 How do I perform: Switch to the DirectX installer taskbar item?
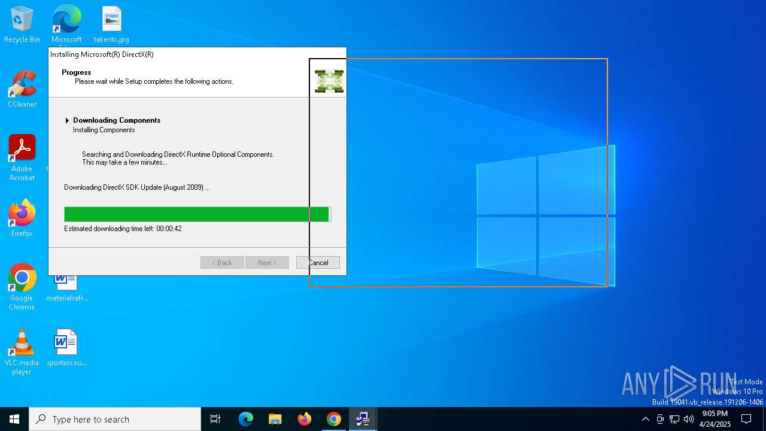tap(363, 419)
